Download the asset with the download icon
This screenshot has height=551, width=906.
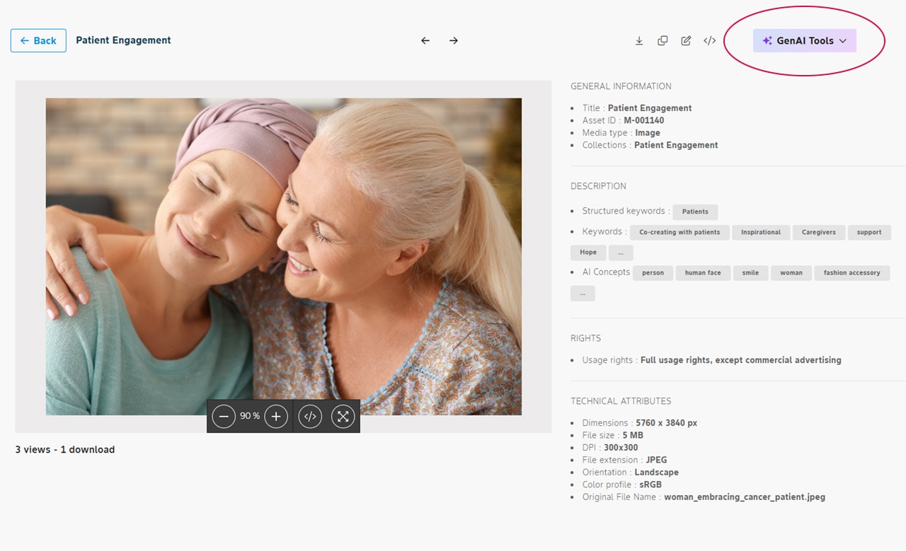pyautogui.click(x=639, y=40)
